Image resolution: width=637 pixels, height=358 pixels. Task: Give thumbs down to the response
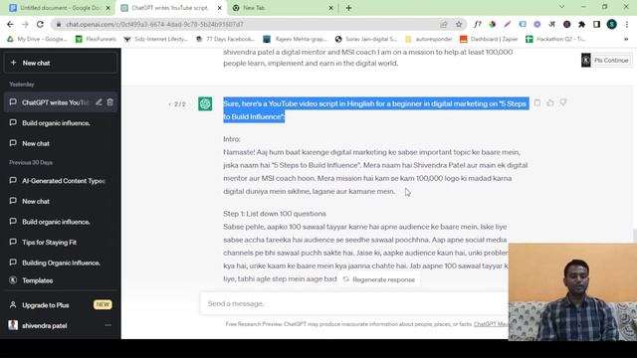[563, 102]
